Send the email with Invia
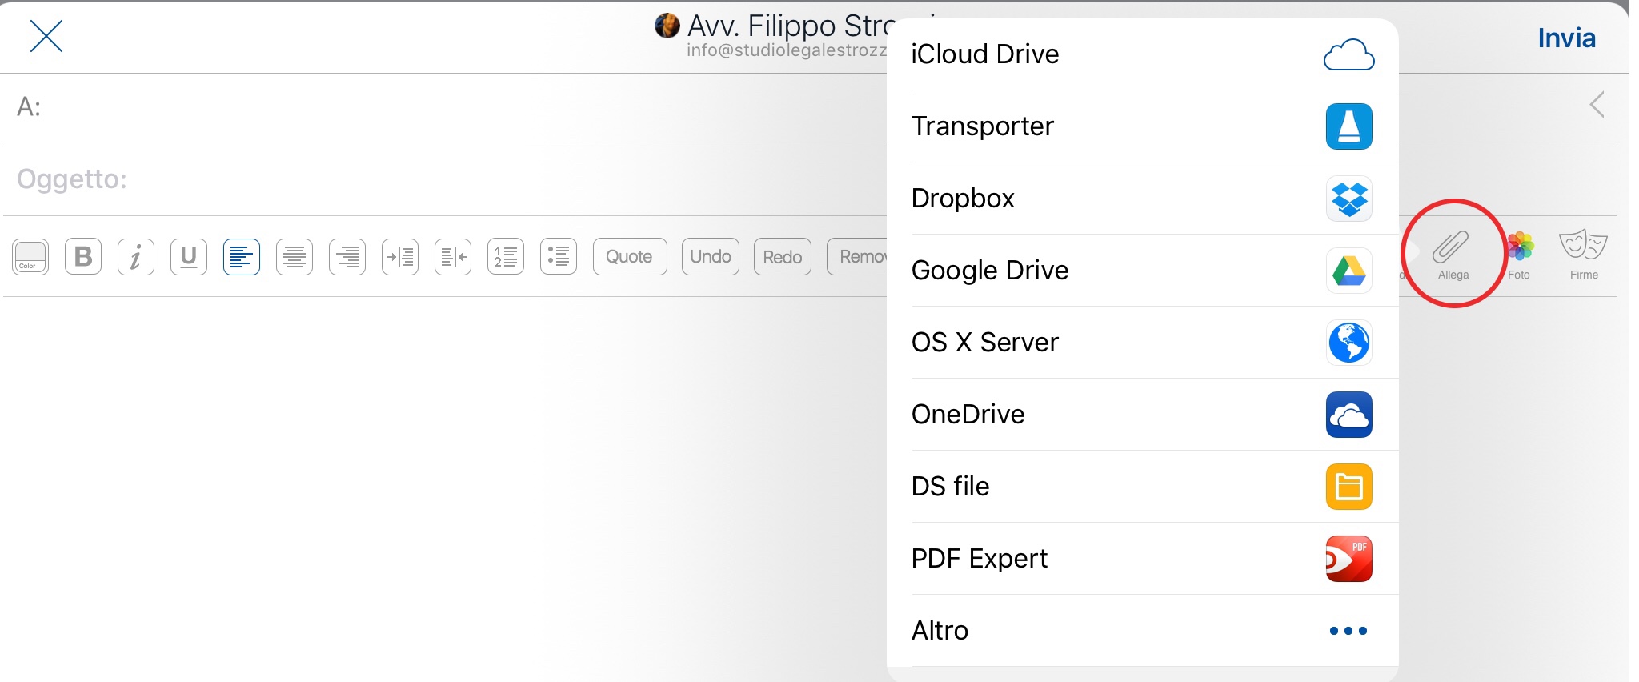Screen dimensions: 1639x682 point(1566,38)
